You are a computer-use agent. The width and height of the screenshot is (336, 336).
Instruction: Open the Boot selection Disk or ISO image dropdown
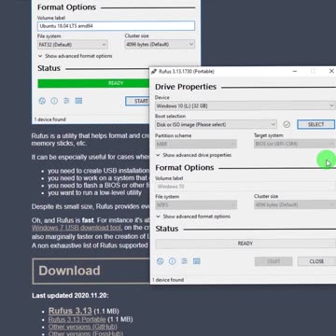tap(216, 124)
